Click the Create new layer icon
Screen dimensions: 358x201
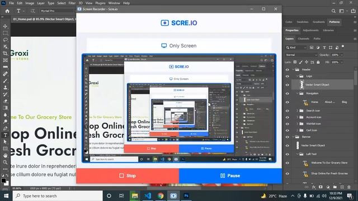click(x=342, y=187)
